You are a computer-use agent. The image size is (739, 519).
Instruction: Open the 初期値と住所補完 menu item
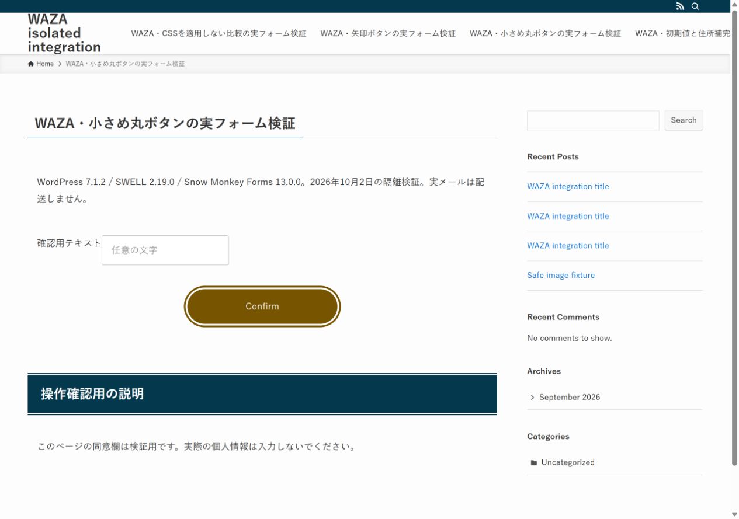[x=682, y=33]
